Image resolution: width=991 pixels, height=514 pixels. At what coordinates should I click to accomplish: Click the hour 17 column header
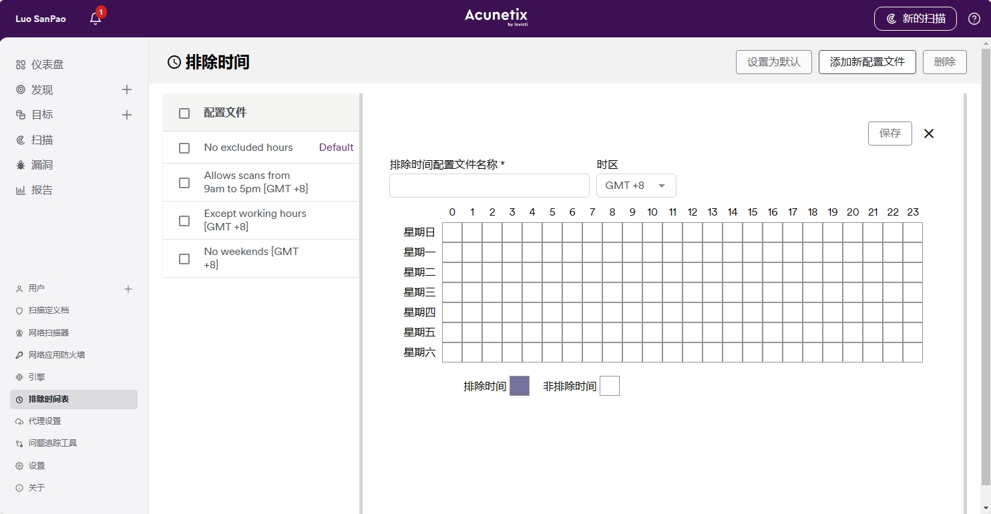tap(793, 212)
